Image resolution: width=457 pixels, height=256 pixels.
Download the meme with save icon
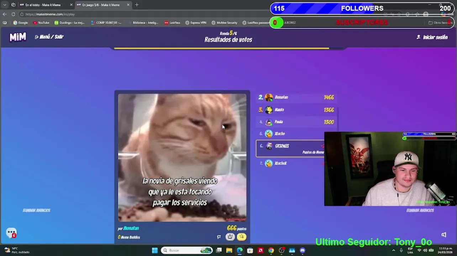(230, 237)
